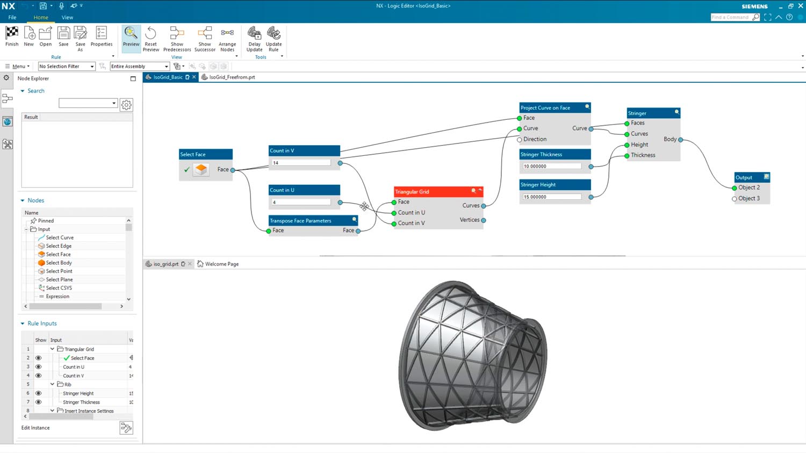
Task: Click the Update Rule icon
Action: 274,33
